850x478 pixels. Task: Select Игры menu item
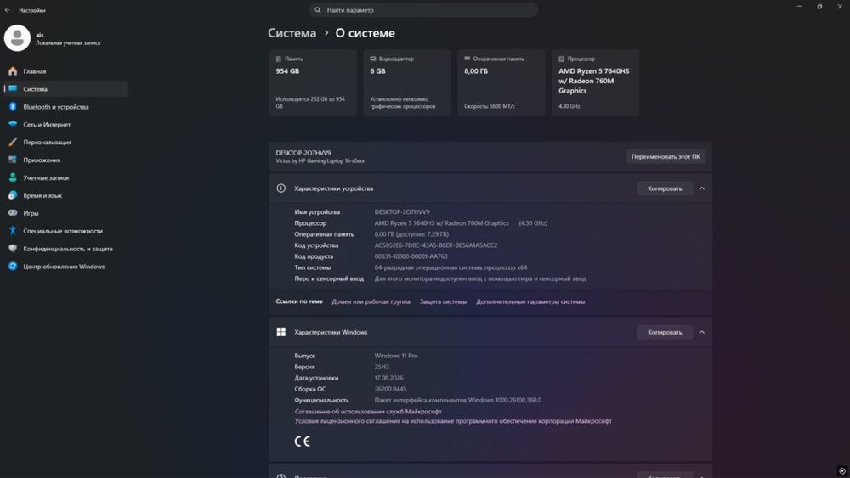click(x=66, y=213)
